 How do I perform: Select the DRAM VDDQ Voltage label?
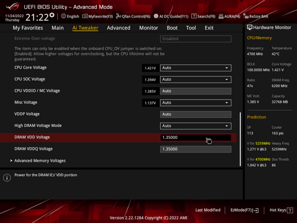pyautogui.click(x=34, y=149)
